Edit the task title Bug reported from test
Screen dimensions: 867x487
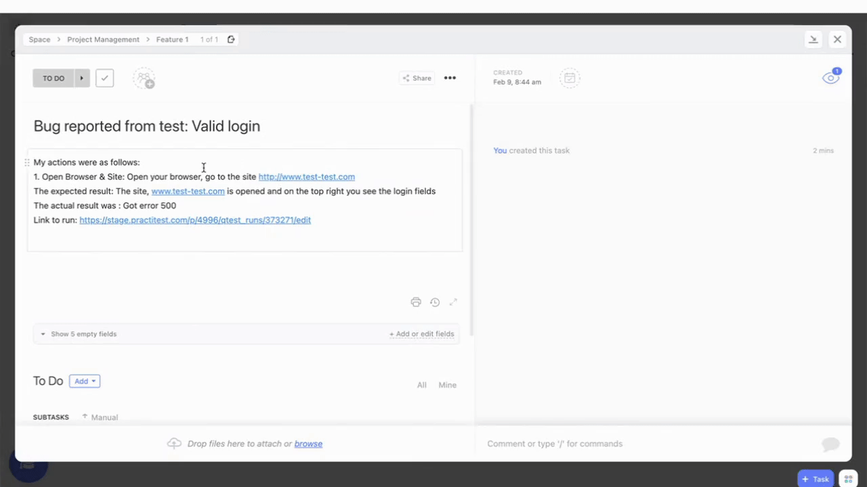(147, 126)
